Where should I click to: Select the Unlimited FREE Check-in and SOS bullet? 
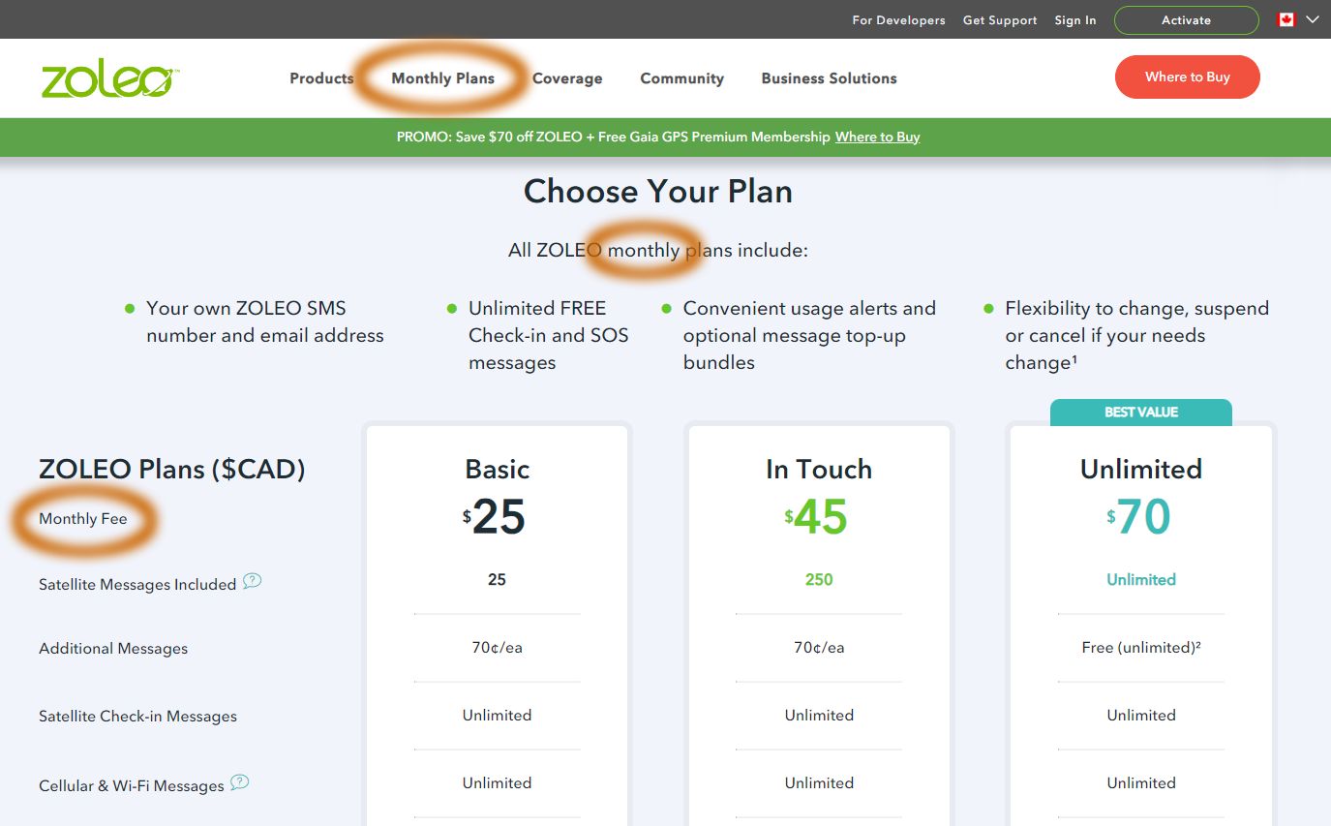pos(549,336)
